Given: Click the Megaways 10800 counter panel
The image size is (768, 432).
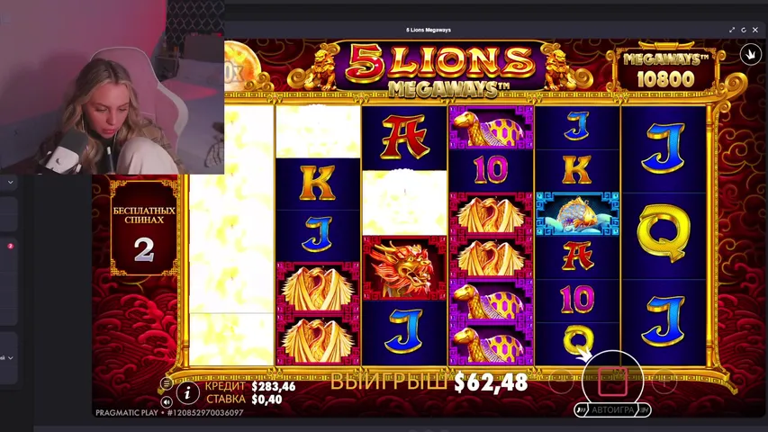Looking at the screenshot, I should 665,70.
